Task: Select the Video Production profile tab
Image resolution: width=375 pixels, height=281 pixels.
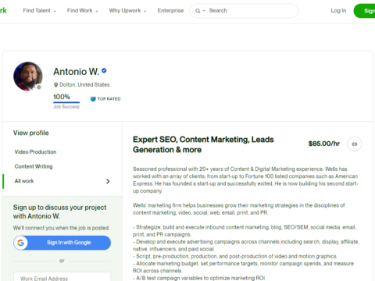Action: (35, 152)
